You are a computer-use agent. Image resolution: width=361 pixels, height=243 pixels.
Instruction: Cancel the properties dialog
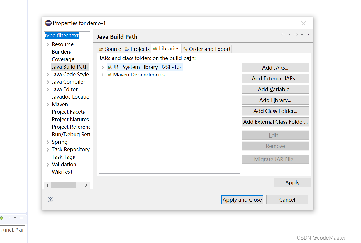287,200
